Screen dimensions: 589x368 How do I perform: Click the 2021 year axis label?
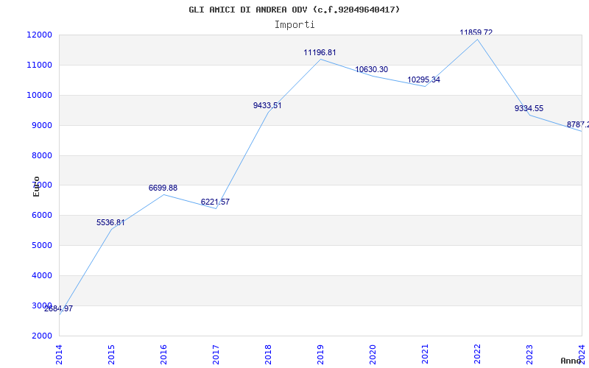click(425, 355)
